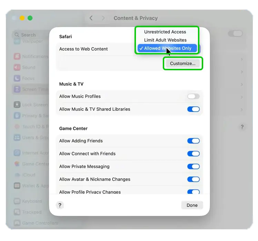This screenshot has height=241, width=258.
Task: Toggle Allow Private Messaging off
Action: click(193, 167)
